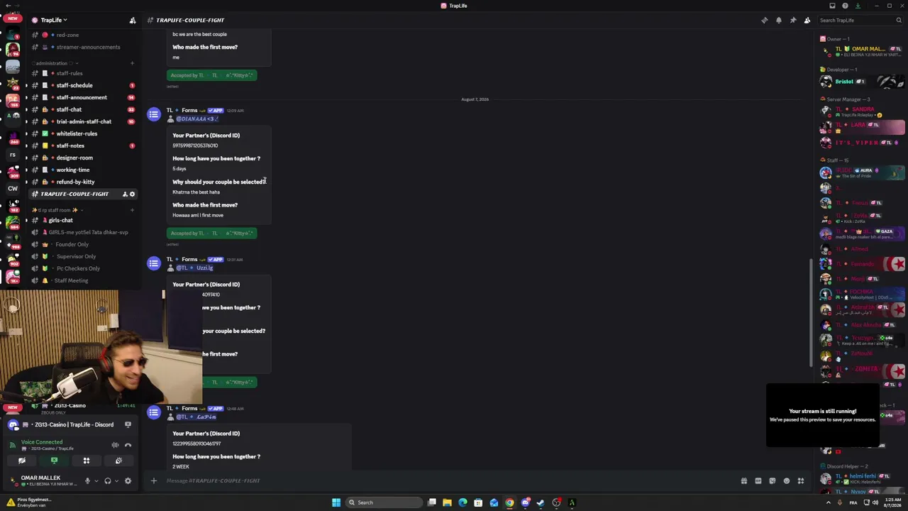
Task: Click invite members icon beside TrapLife header
Action: tap(132, 20)
